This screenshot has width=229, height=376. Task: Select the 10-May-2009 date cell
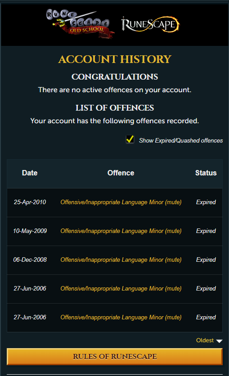[30, 231]
